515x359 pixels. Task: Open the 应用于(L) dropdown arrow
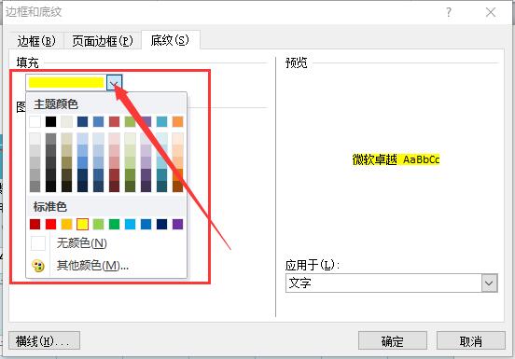coord(489,283)
